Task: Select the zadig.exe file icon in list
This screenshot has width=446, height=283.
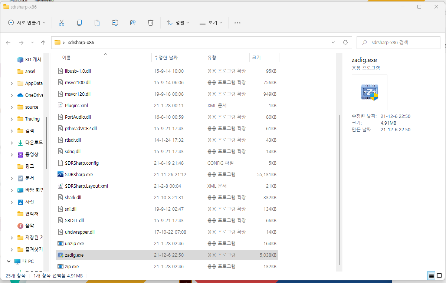Action: pos(61,255)
